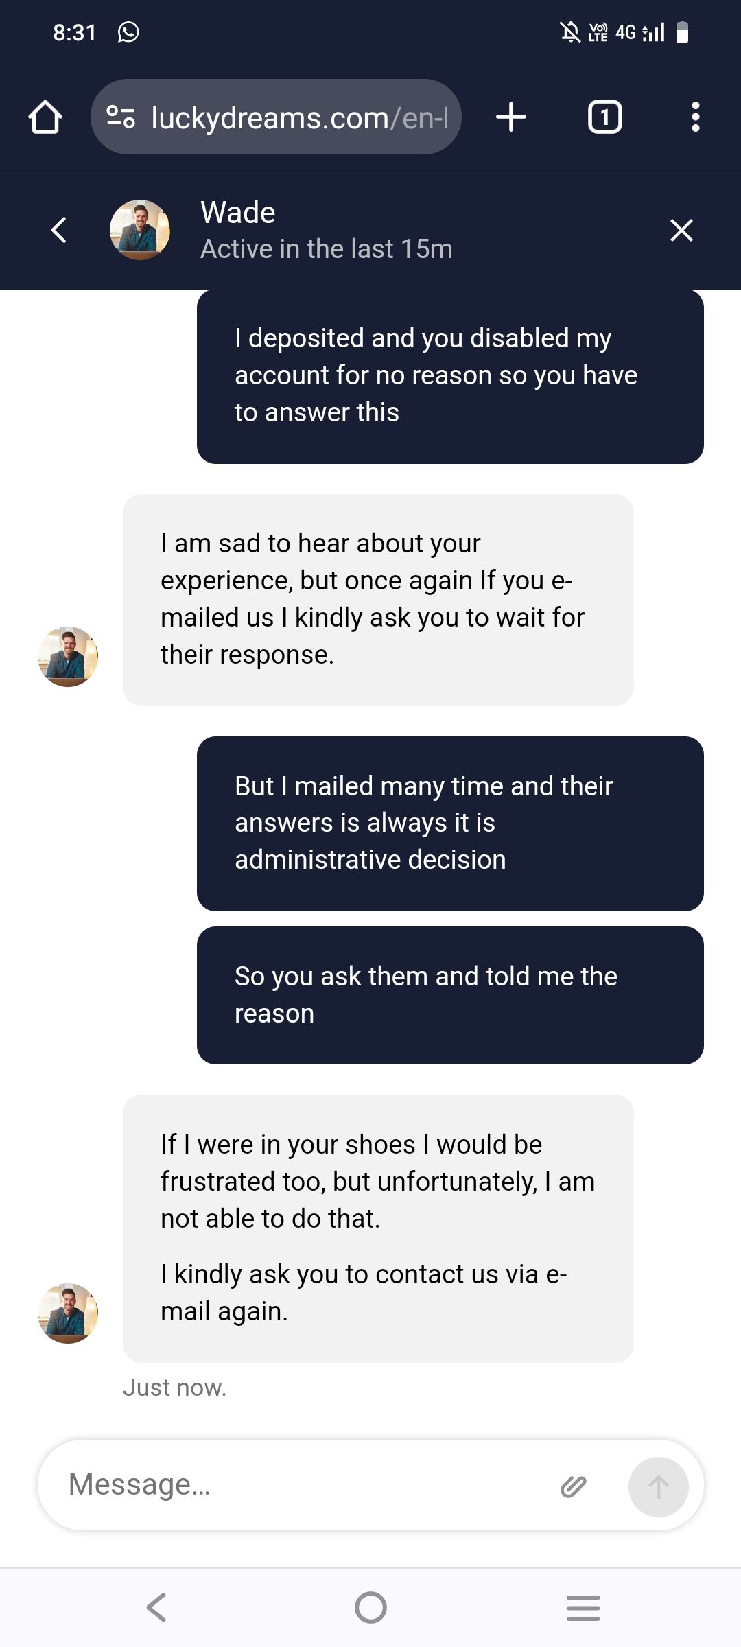Tap the browser home icon
The image size is (741, 1647).
45,117
